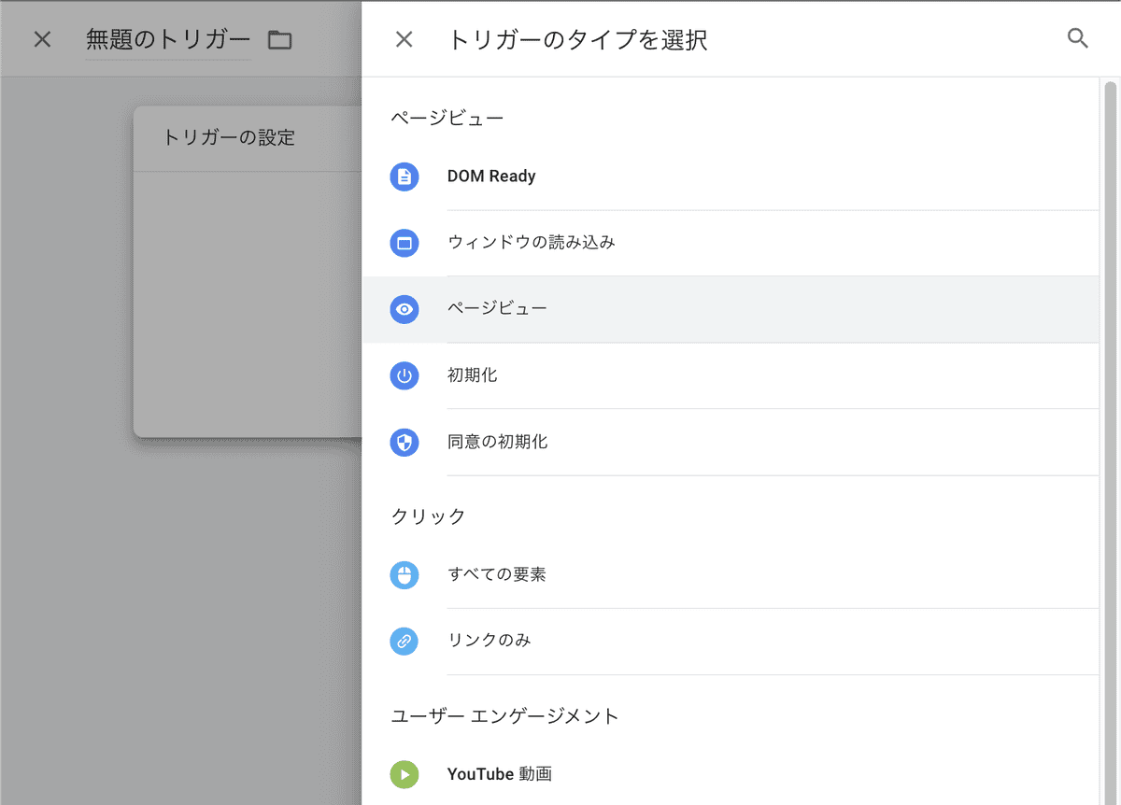Pick the すべての要素 click trigger

(x=731, y=574)
